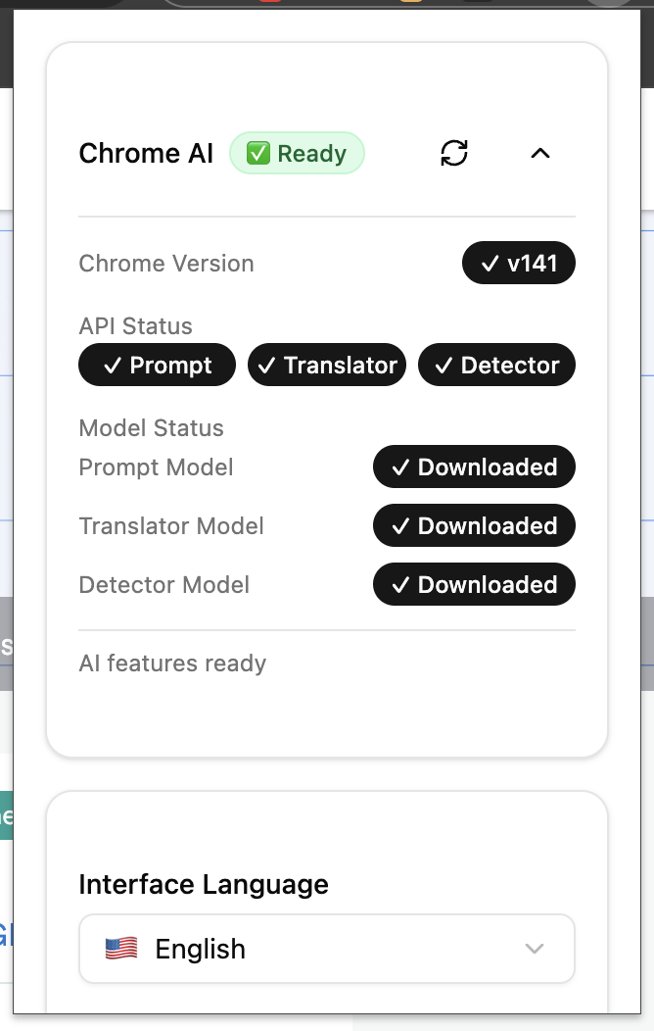This screenshot has width=654, height=1031.
Task: Click the 'Interface Language' heading
Action: coord(204,884)
